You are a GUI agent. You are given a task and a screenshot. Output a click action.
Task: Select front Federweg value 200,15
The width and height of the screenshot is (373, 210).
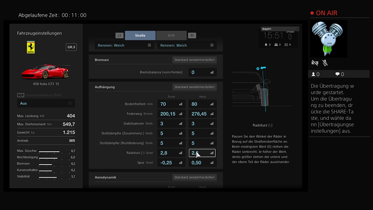click(171, 114)
